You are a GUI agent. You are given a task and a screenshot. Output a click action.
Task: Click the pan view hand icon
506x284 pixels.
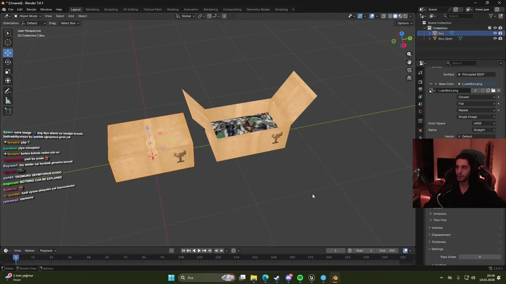[x=409, y=62]
